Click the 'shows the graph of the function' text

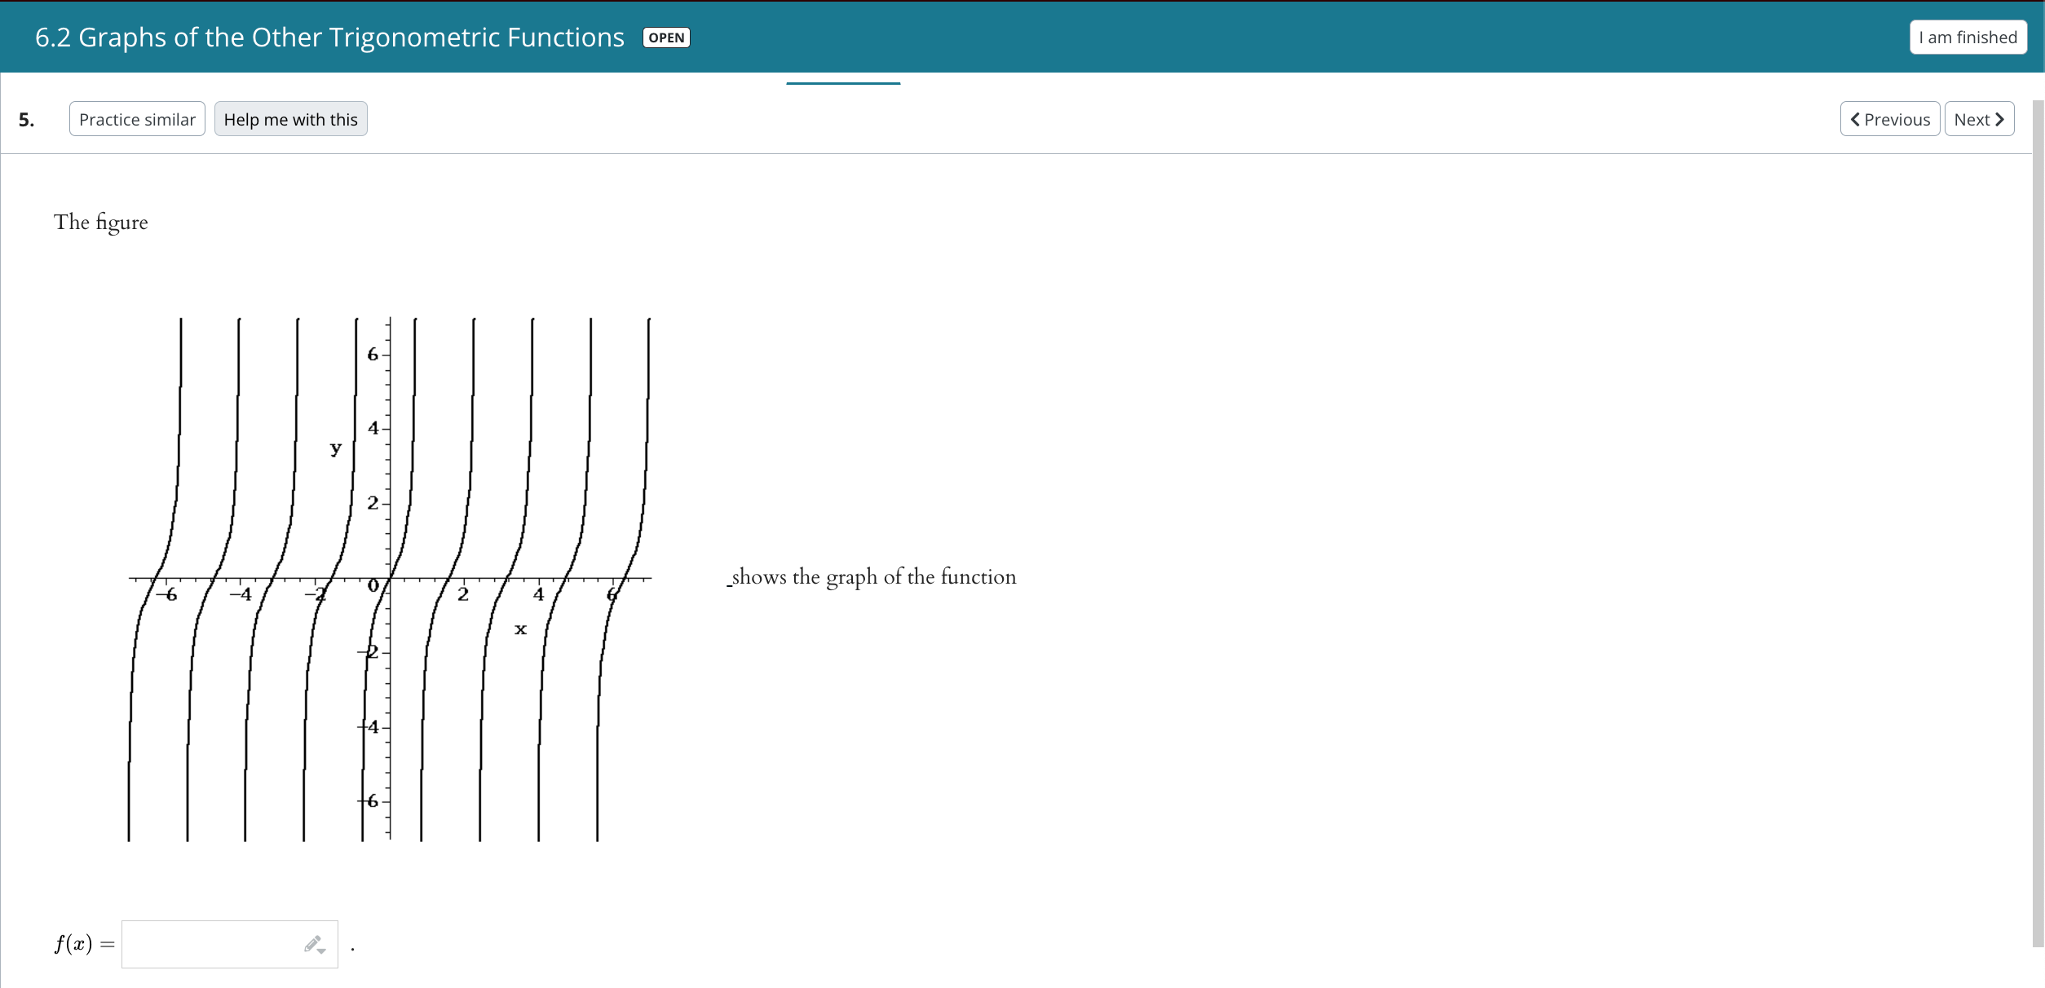pyautogui.click(x=873, y=577)
